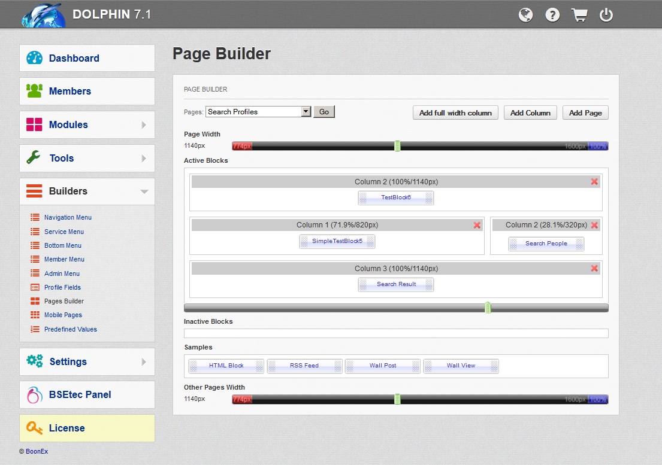
Task: Go to Dashboard from the sidebar
Action: [74, 59]
